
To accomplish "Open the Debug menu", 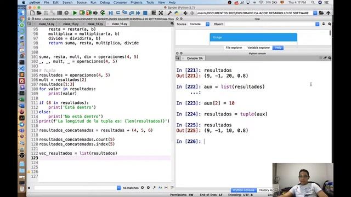I will 105,2.
